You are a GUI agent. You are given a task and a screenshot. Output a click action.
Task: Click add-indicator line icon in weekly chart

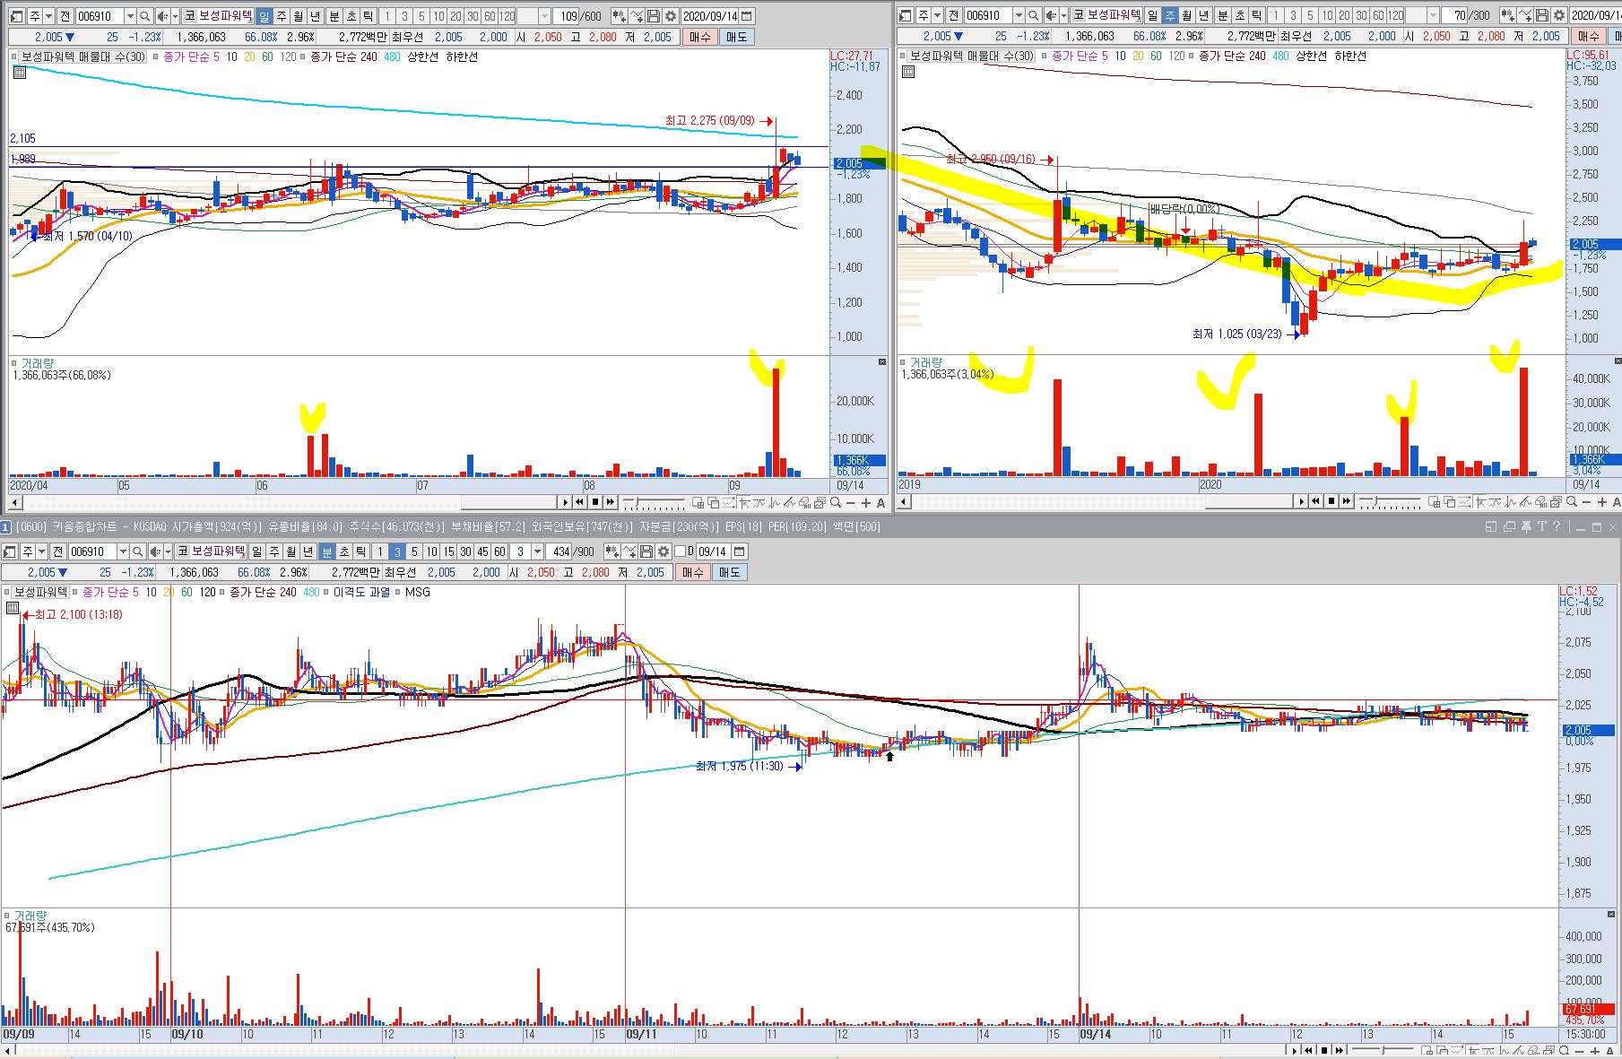tap(1524, 15)
